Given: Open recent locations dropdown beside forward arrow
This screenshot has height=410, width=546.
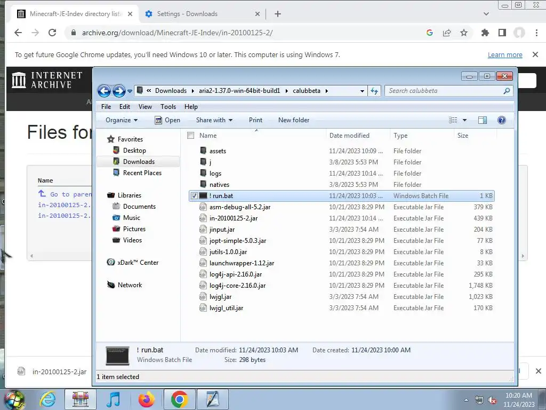Looking at the screenshot, I should click(x=130, y=91).
